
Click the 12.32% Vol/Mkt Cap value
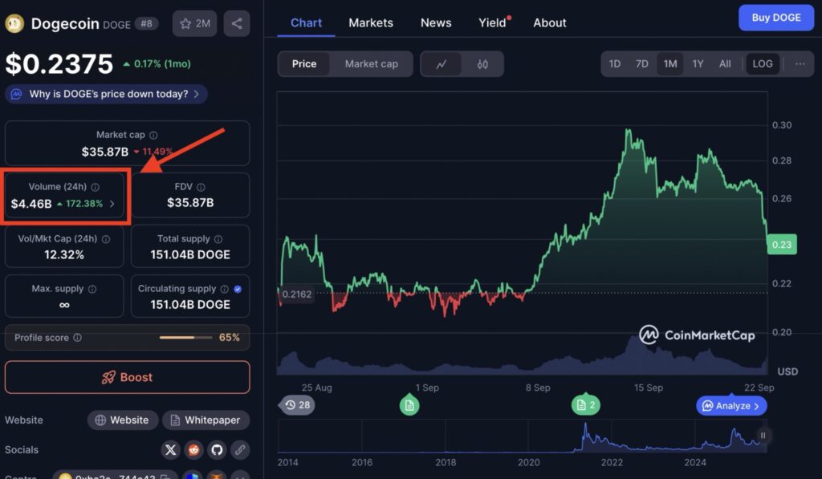64,254
